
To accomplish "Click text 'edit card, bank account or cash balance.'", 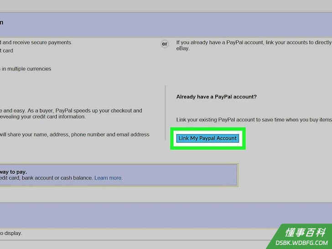I will (x=47, y=178).
